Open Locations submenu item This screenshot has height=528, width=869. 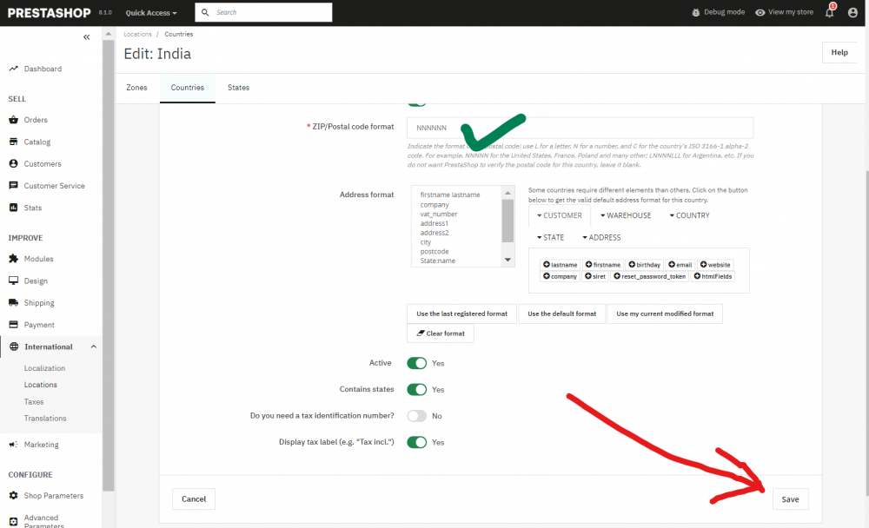coord(41,385)
